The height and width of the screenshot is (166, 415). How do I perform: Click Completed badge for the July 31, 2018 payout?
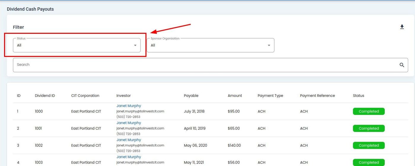pyautogui.click(x=368, y=111)
